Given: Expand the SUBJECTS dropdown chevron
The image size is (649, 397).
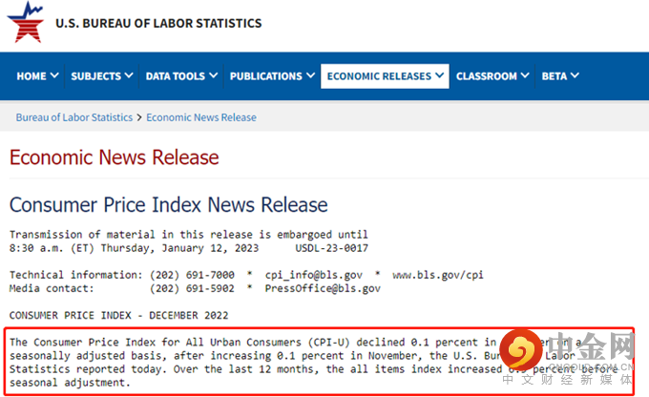Looking at the screenshot, I should [129, 75].
